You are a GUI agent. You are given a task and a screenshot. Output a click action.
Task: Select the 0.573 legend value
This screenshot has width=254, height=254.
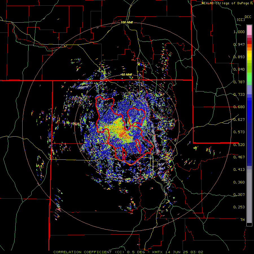[239, 132]
